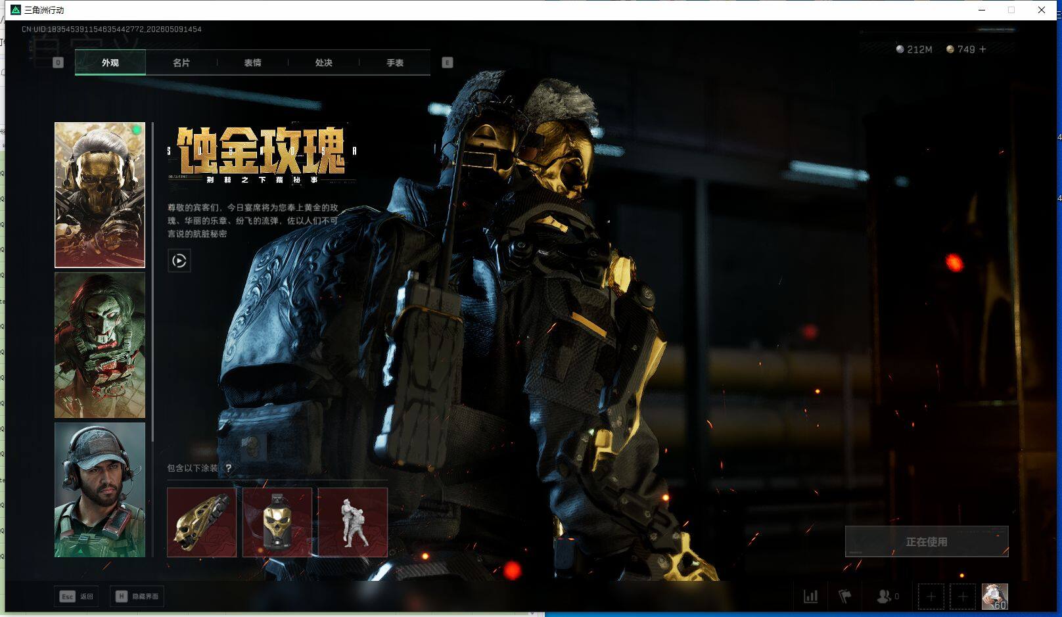Open the player avatar showing level 60
This screenshot has width=1062, height=617.
point(995,597)
